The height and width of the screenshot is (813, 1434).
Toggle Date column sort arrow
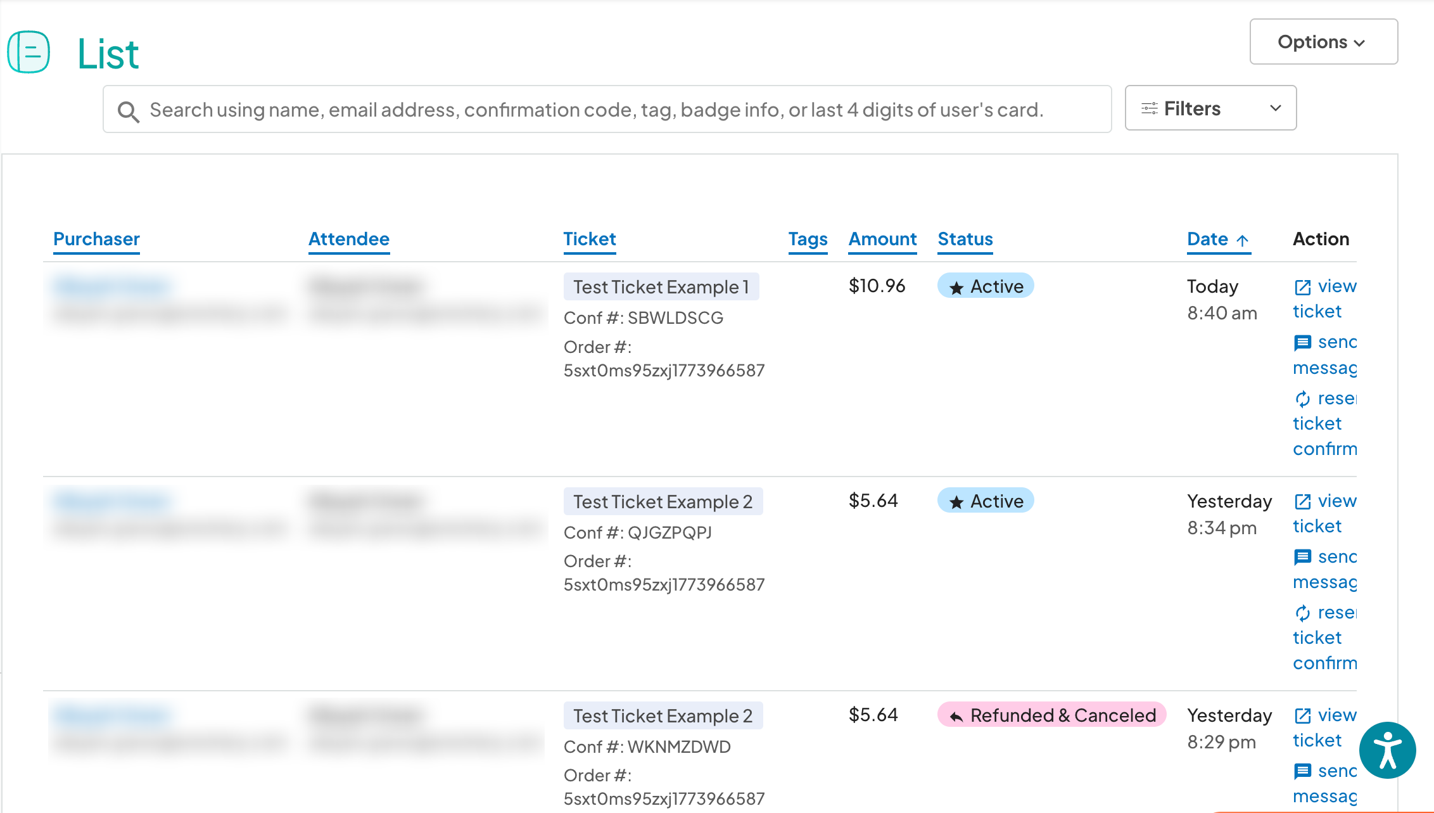[1243, 240]
